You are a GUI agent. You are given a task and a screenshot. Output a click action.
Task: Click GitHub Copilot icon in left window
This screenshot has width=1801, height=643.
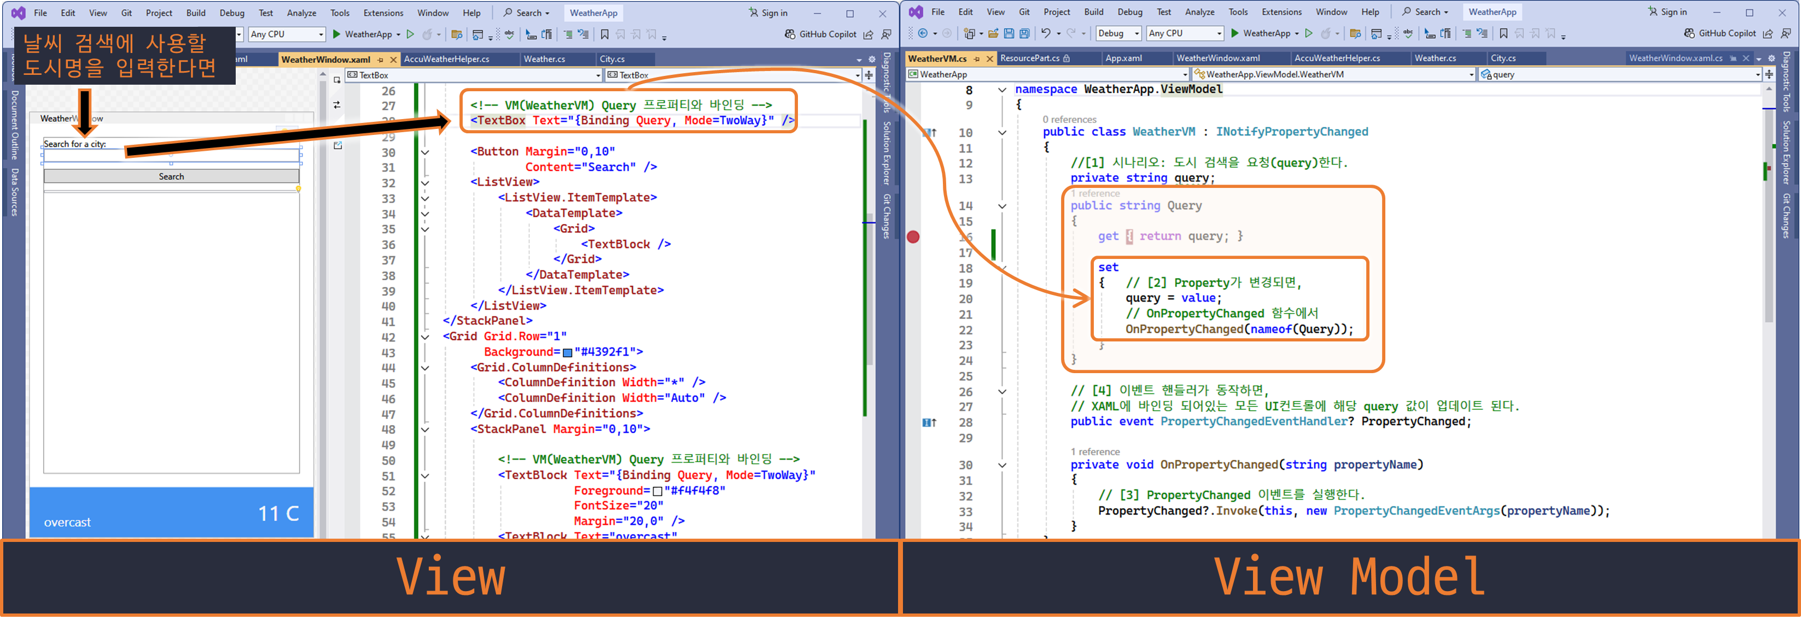[790, 34]
